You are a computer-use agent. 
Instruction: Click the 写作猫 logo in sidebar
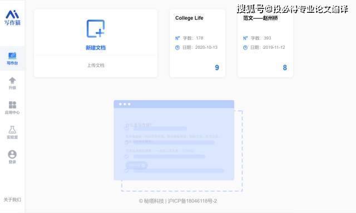pyautogui.click(x=12, y=17)
